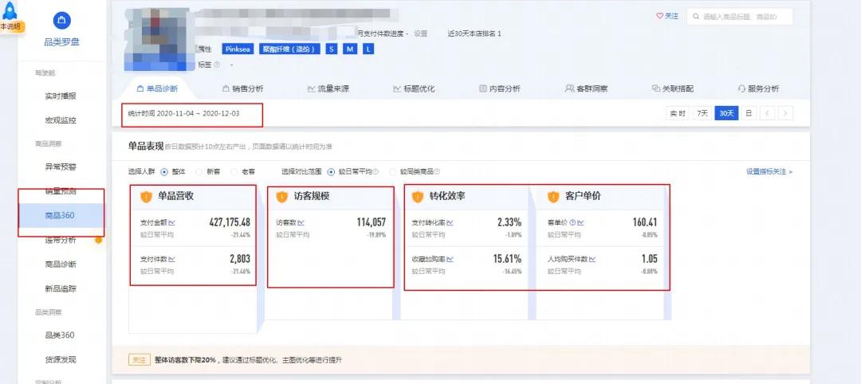Switch to the 客群洞察 tab
Viewport: 861px width, 384px height.
point(587,88)
